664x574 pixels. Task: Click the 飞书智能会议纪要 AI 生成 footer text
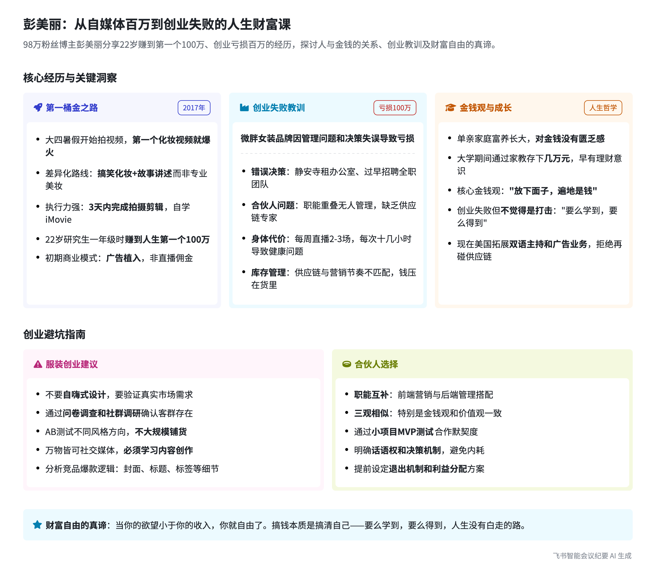(592, 556)
